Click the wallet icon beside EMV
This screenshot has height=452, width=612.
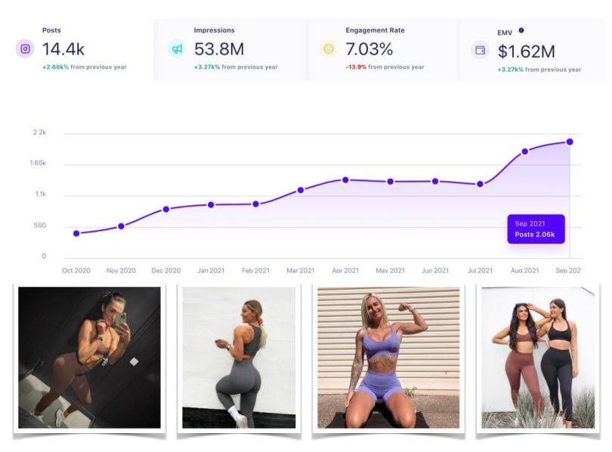tap(480, 51)
